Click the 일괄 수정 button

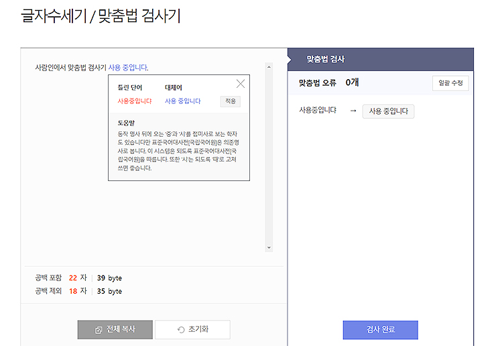pyautogui.click(x=450, y=83)
